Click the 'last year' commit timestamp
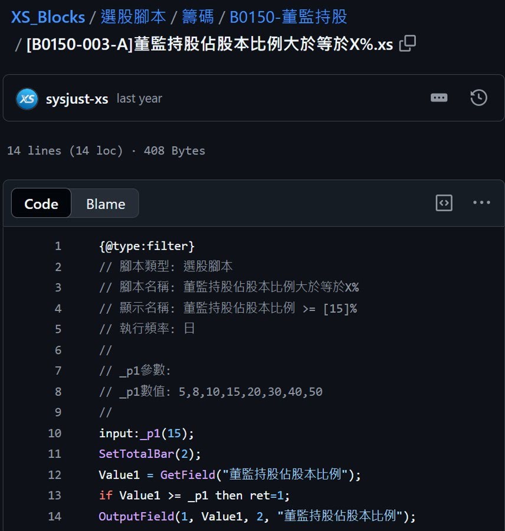Screen dimensions: 505x531 point(139,99)
